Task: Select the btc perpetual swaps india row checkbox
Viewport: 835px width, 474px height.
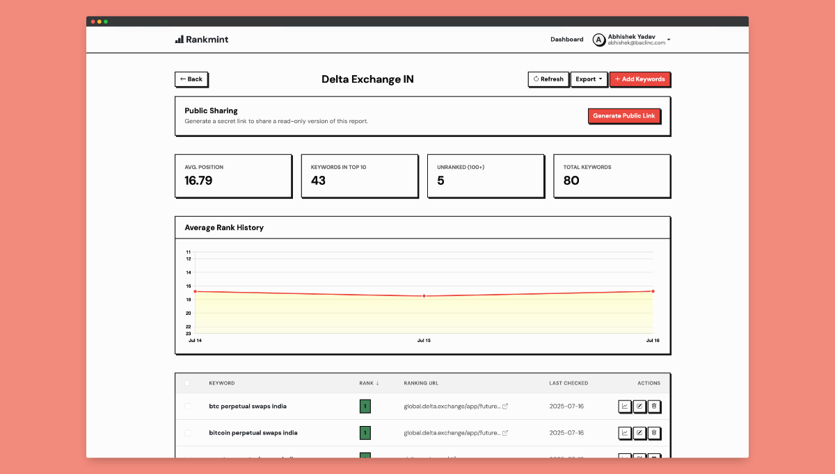Action: [x=188, y=406]
